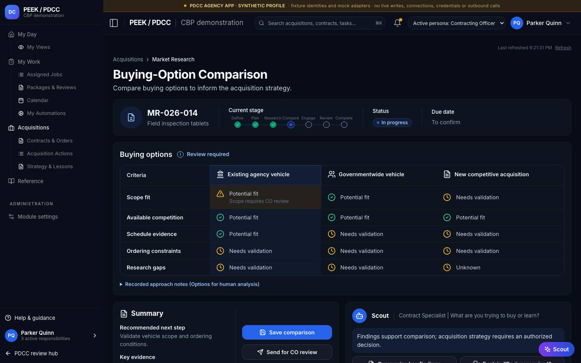Open the floating Scout button

point(556,349)
